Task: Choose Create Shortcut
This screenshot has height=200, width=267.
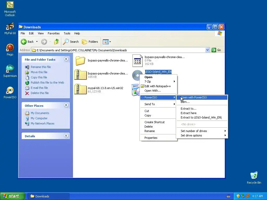Action: 158,122
